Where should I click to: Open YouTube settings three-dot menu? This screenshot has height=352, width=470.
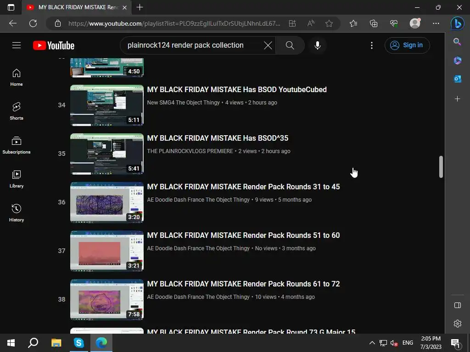pyautogui.click(x=372, y=45)
